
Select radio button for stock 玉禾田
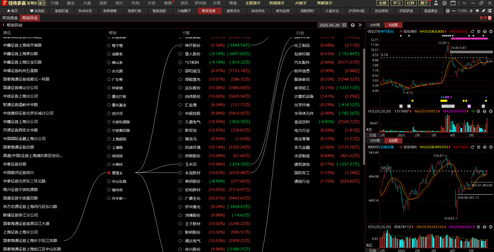tap(180, 164)
